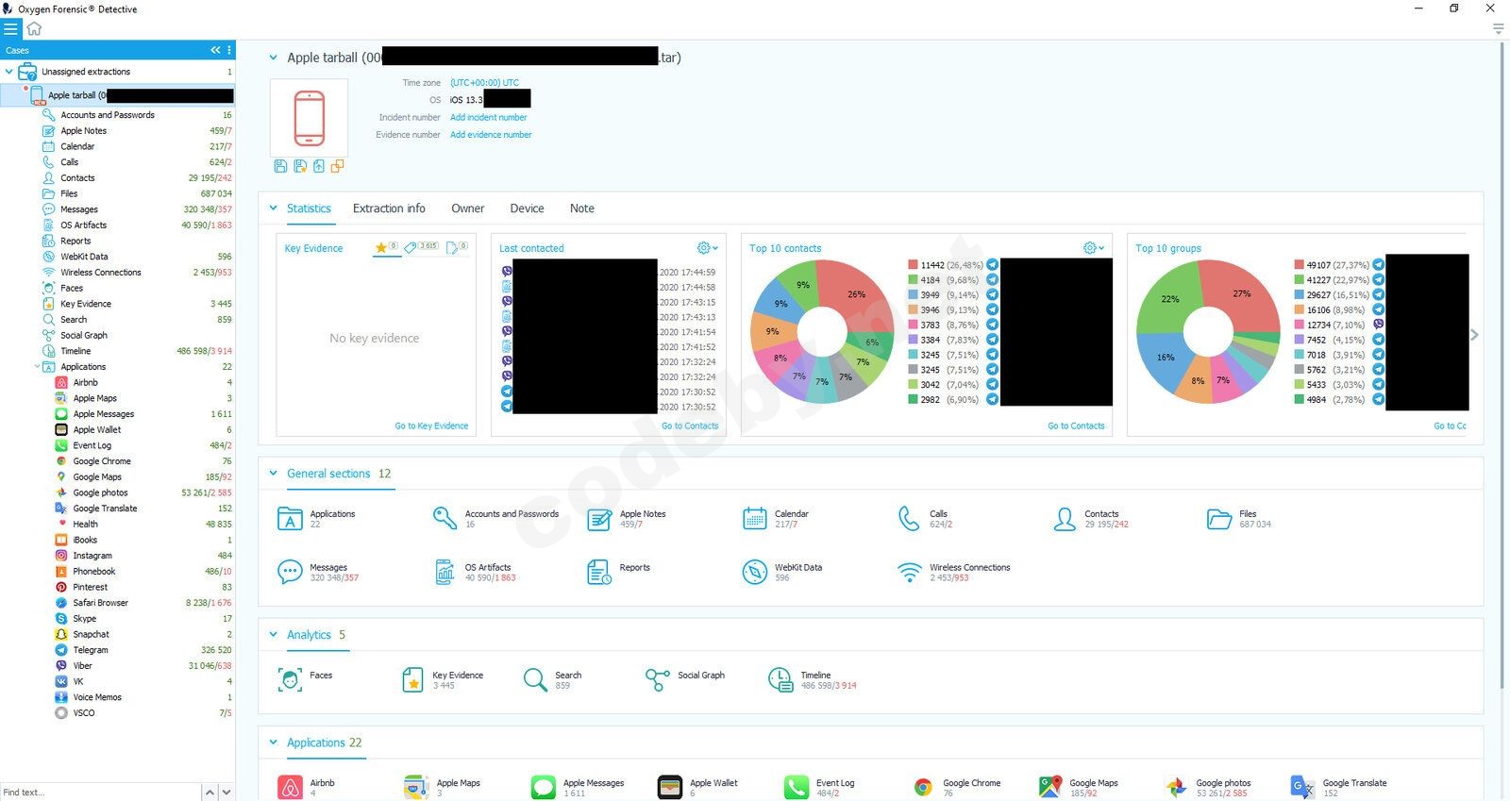
Task: Switch to the Extraction info tab
Action: point(389,209)
